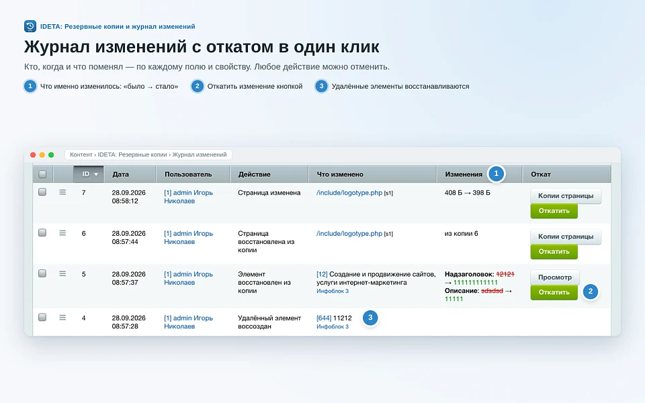The width and height of the screenshot is (645, 403).
Task: Open user admin Игорь Николаев in row 5
Action: click(188, 278)
